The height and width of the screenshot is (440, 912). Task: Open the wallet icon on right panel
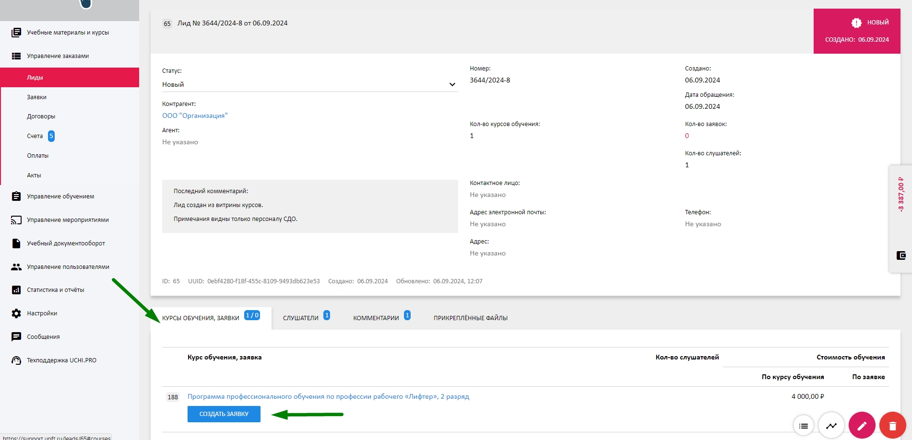901,255
